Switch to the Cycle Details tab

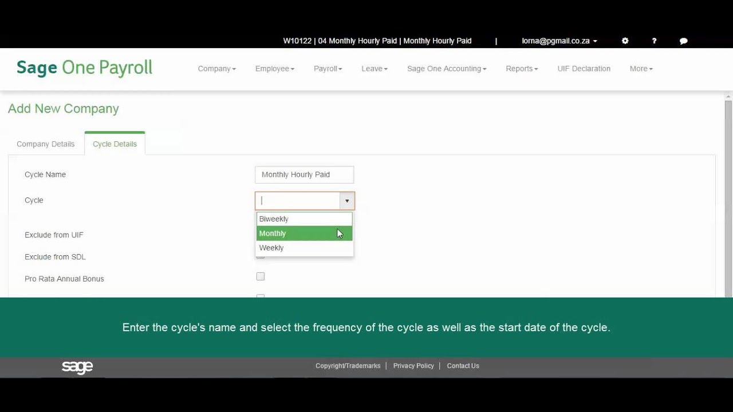[115, 144]
